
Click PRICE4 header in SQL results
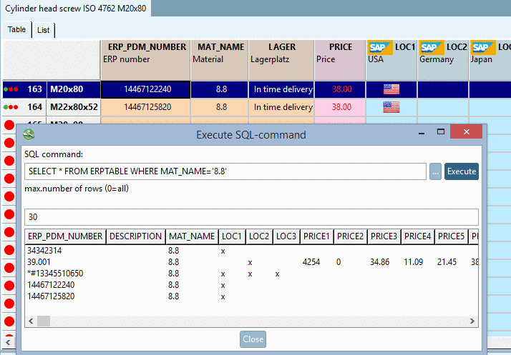coord(417,236)
